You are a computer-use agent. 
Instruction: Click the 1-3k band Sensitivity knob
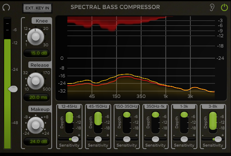pyautogui.click(x=184, y=139)
